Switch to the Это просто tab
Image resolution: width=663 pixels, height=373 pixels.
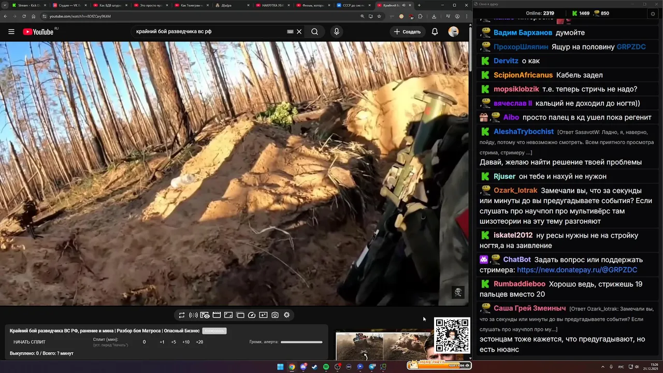[x=150, y=5]
